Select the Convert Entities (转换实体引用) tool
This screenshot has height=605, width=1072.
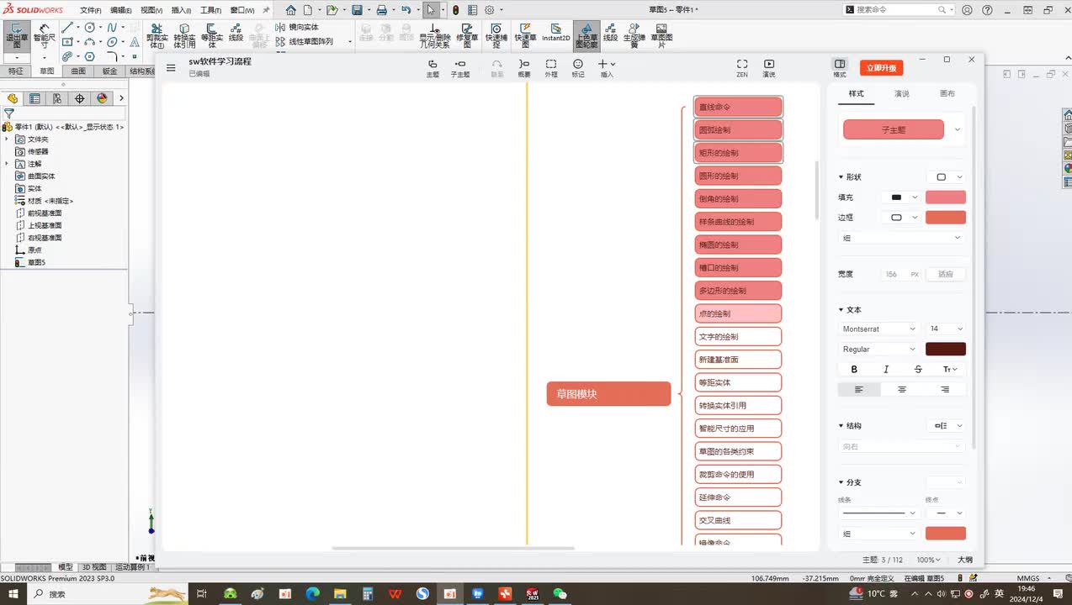point(184,35)
